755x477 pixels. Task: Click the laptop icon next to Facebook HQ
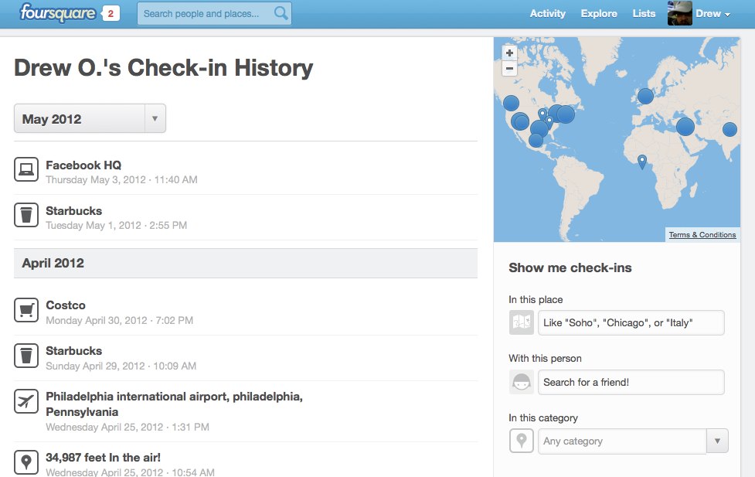coord(26,169)
